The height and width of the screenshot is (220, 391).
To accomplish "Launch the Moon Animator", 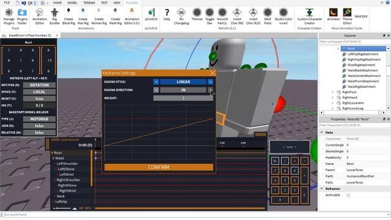I will (334, 15).
